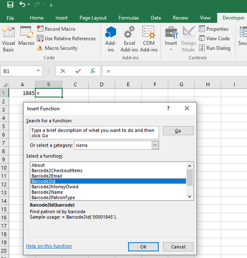Select Barcode2MoneyOwed function

tap(108, 187)
